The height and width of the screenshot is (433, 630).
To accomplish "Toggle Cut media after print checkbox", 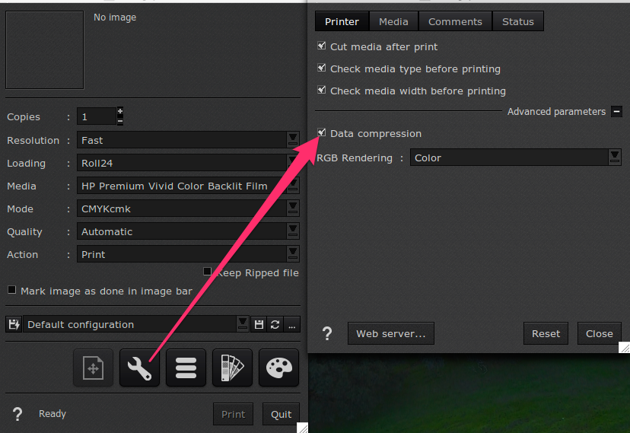I will click(322, 46).
